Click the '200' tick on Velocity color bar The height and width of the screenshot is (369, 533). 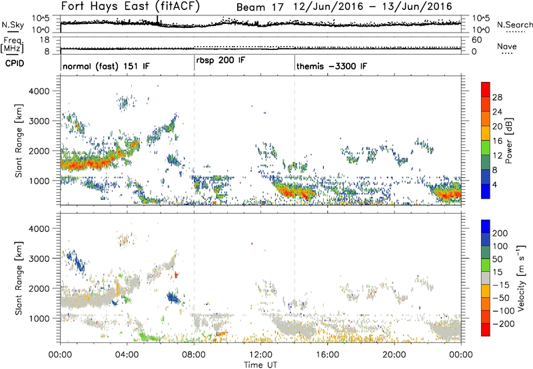coord(500,233)
